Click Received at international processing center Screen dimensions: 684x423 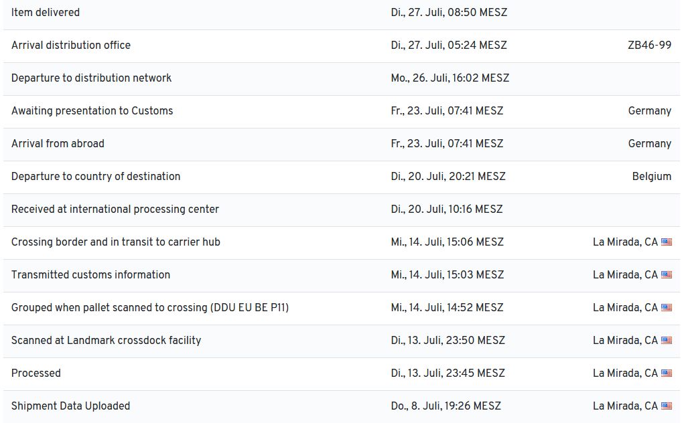point(115,209)
